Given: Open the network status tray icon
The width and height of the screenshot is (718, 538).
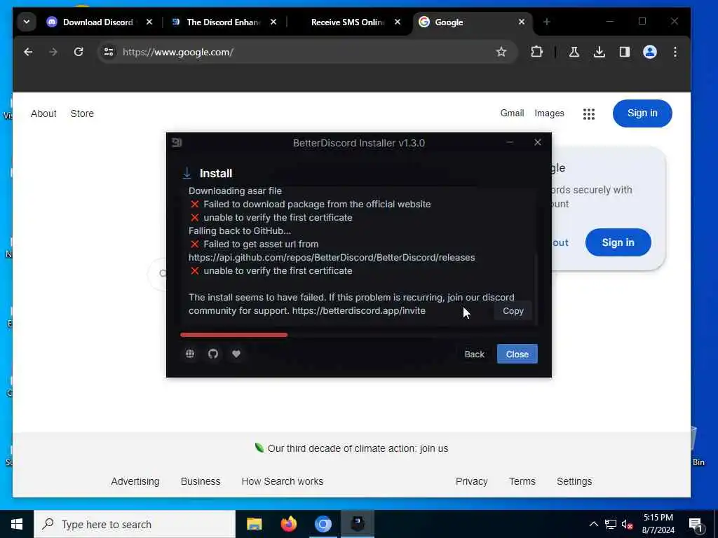Looking at the screenshot, I should point(611,524).
